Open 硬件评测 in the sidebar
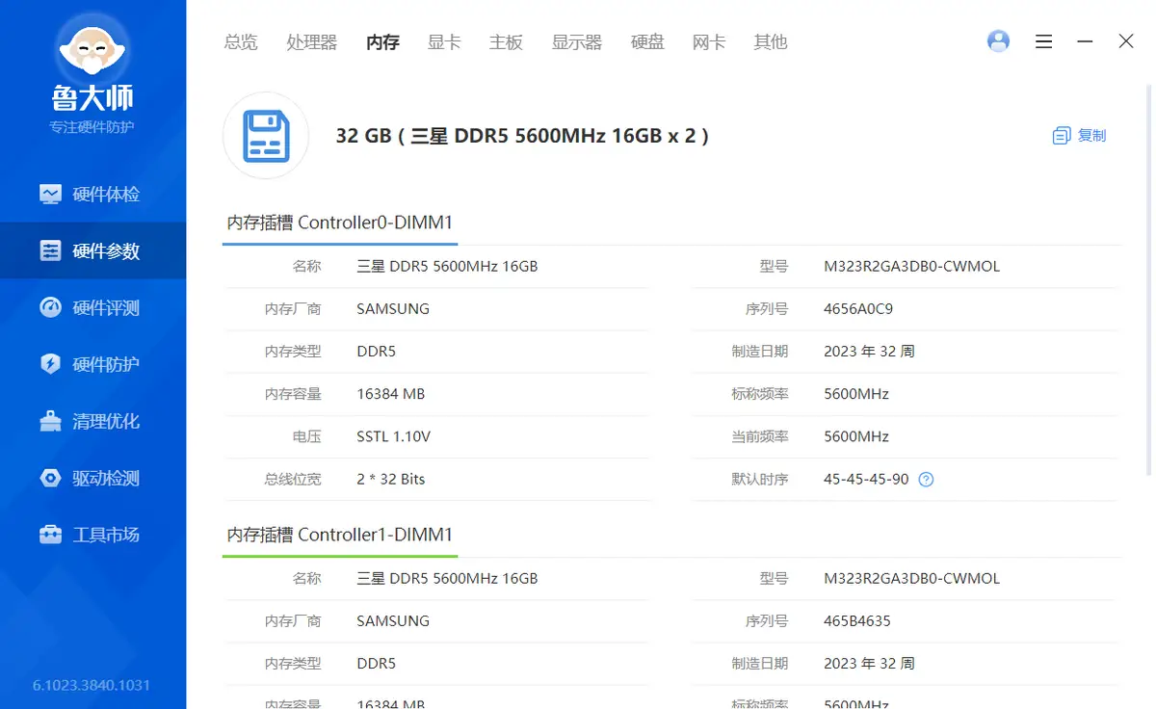 point(92,307)
